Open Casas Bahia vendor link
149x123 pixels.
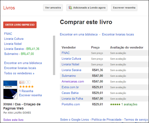pos(70,93)
